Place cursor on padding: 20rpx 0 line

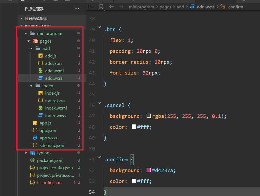coord(135,51)
